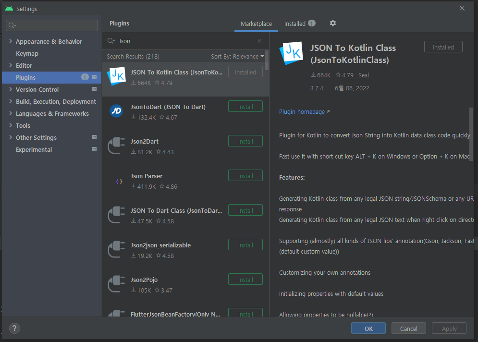
Task: Install the Json Parser plugin
Action: coord(245,176)
